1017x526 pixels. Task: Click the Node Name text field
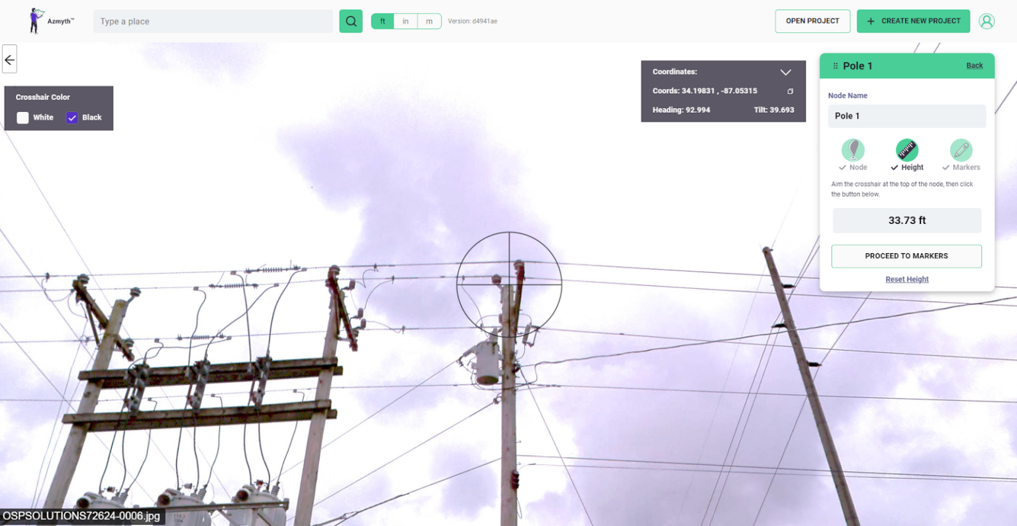pos(906,116)
